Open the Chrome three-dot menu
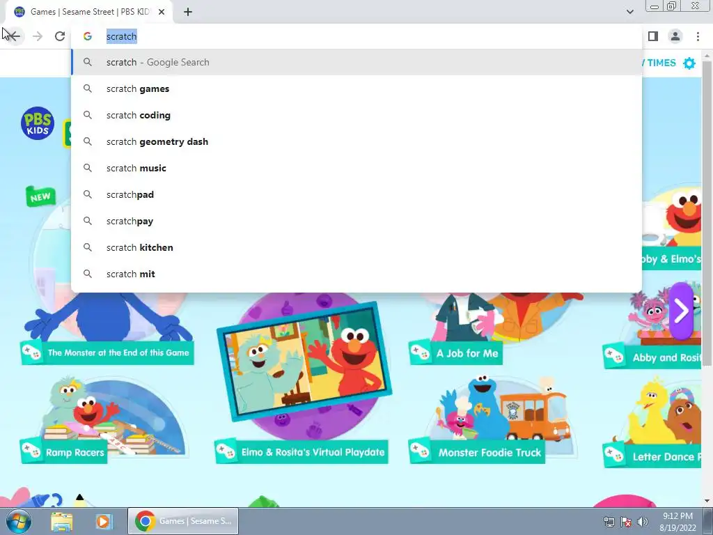 click(x=698, y=36)
